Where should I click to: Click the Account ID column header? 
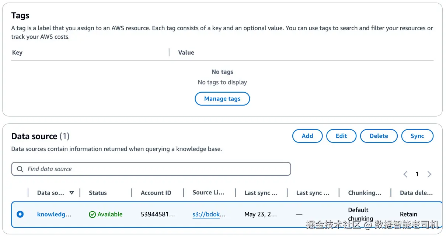click(156, 193)
